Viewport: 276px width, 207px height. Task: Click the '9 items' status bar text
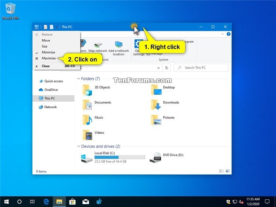click(41, 171)
